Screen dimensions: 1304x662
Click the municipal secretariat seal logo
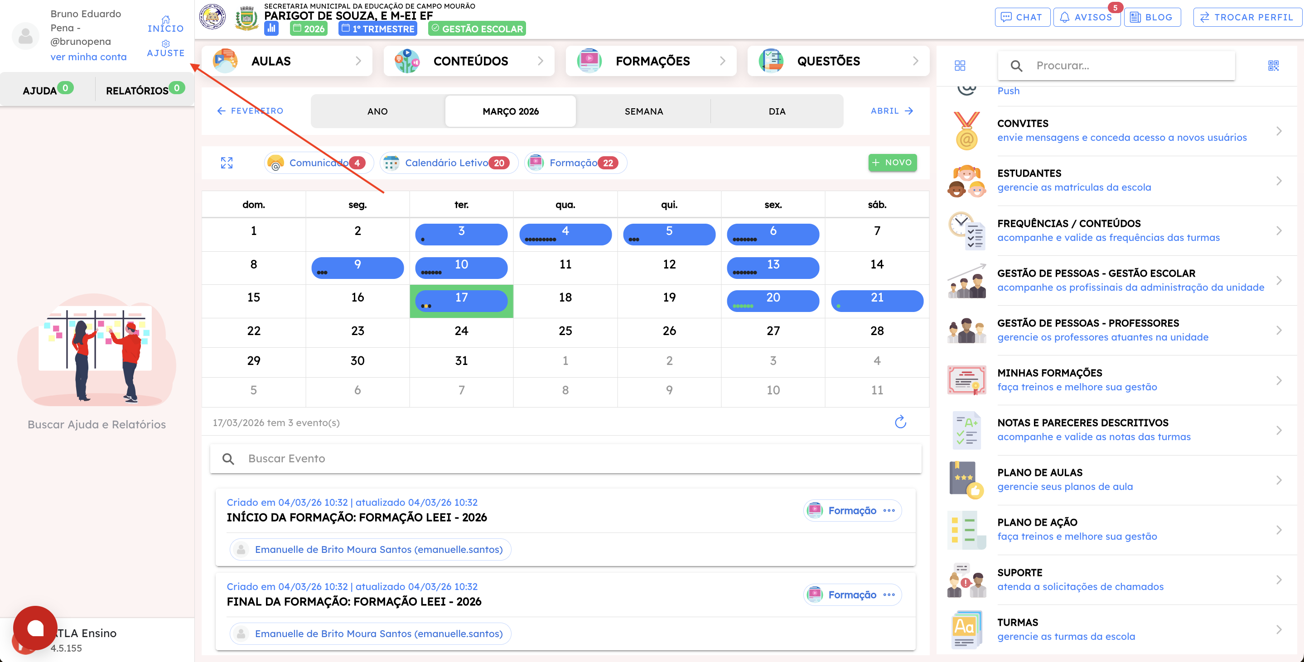[213, 17]
